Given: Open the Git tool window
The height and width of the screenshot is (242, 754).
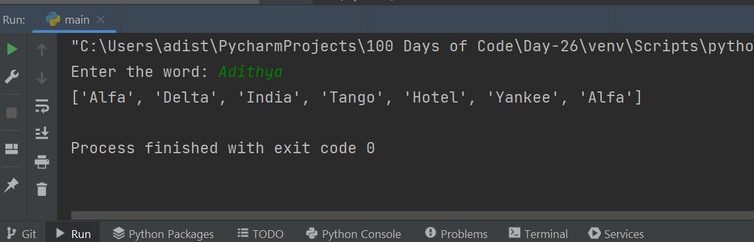Looking at the screenshot, I should coord(22,234).
